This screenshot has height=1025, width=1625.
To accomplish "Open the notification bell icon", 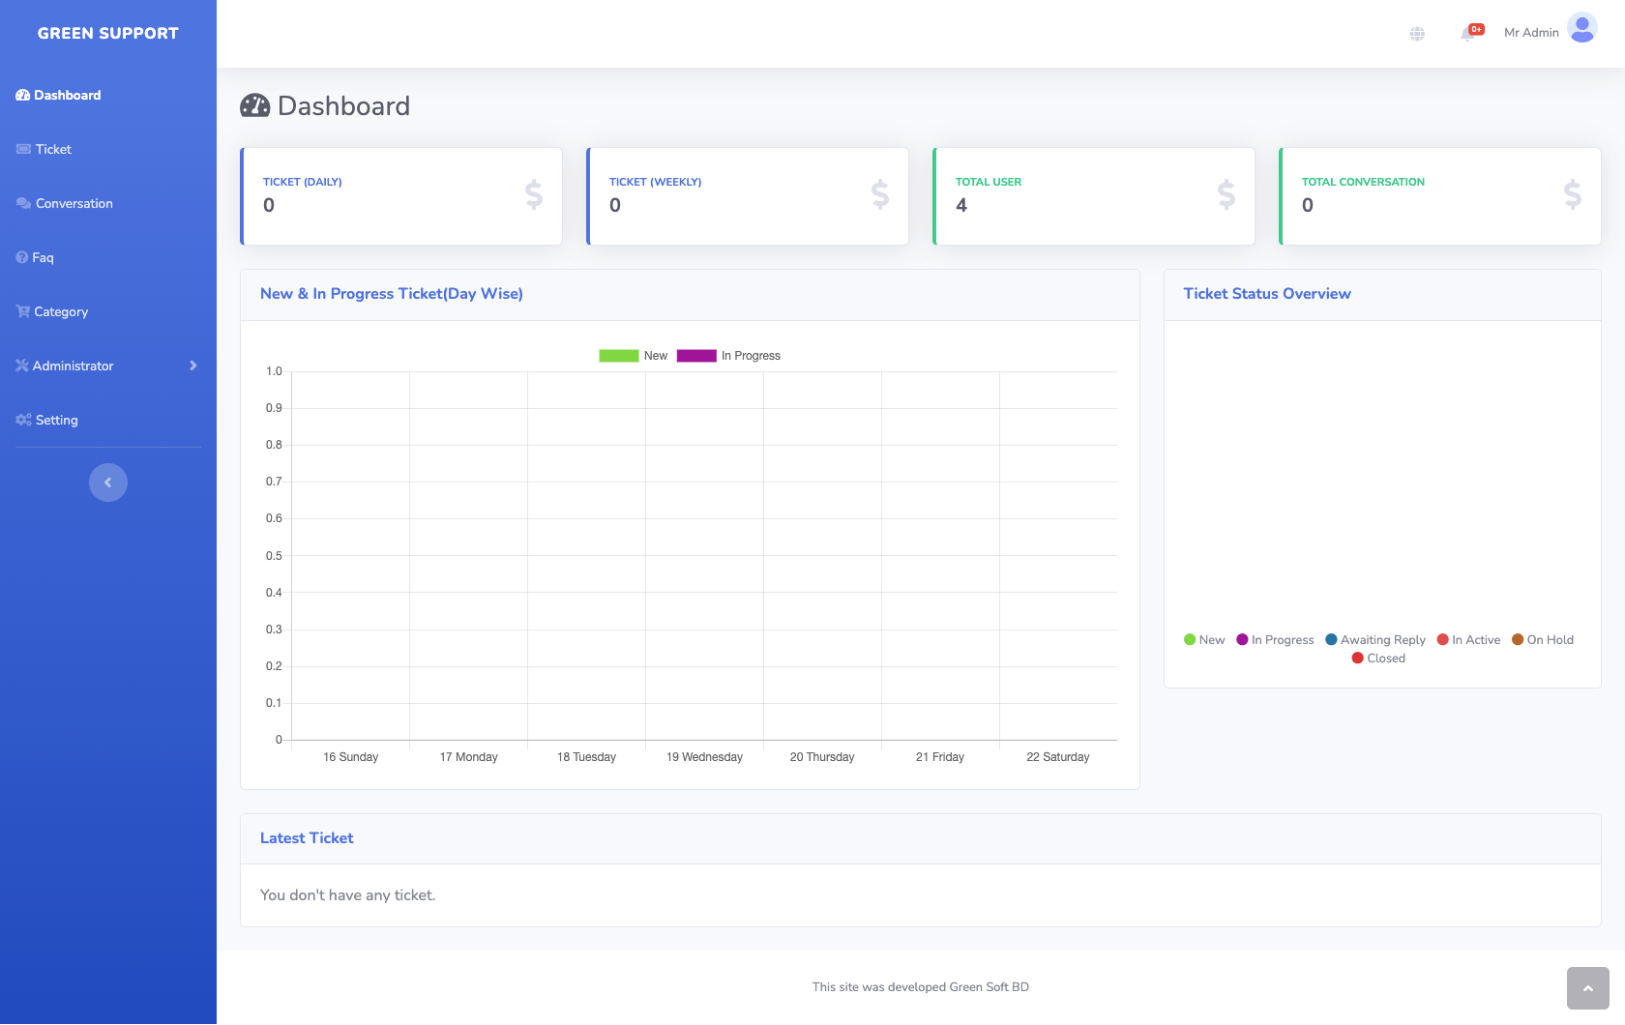I will 1468,34.
